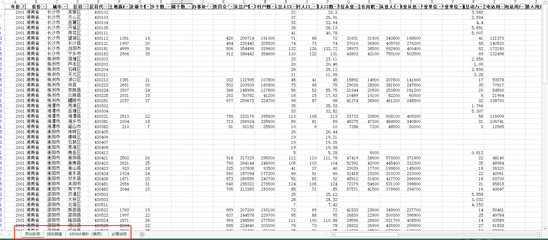The height and width of the screenshot is (240, 548).
Task: Select the cell containing 116009
Action: click(494, 116)
